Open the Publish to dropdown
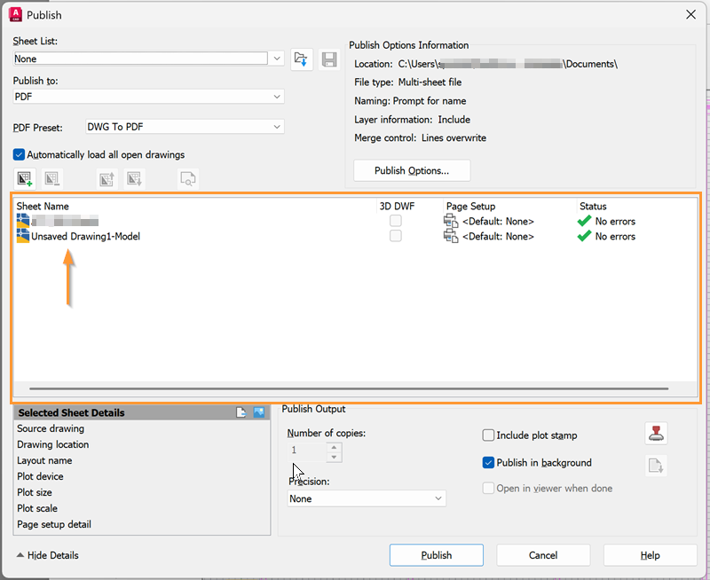The image size is (710, 580). point(277,97)
